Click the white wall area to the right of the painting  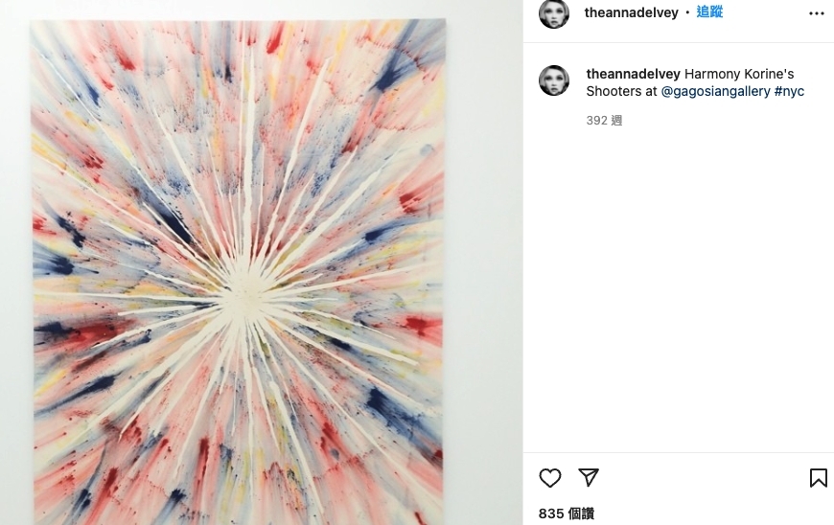tap(484, 265)
